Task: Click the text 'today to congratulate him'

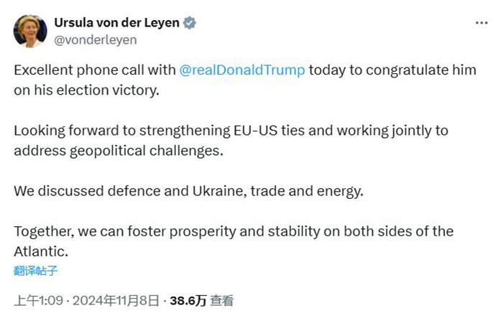Action: [x=392, y=70]
